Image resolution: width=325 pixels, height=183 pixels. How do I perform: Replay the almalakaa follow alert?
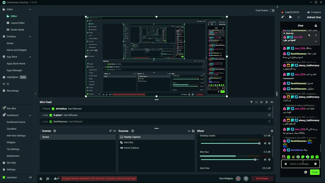click(269, 109)
